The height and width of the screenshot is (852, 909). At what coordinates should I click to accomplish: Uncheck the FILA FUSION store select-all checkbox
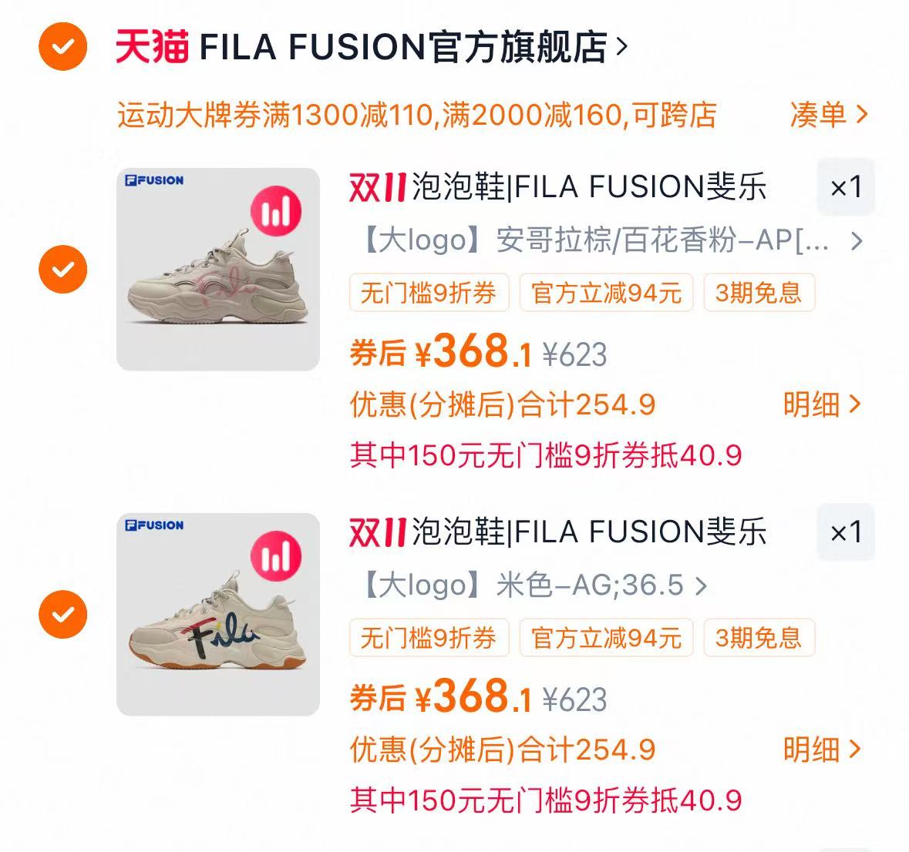[63, 47]
